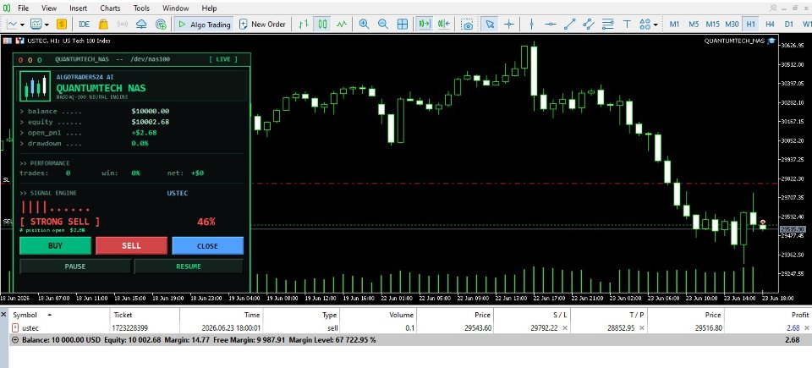Click the blue CLOSE button
Image resolution: width=812 pixels, height=368 pixels.
[x=208, y=245]
